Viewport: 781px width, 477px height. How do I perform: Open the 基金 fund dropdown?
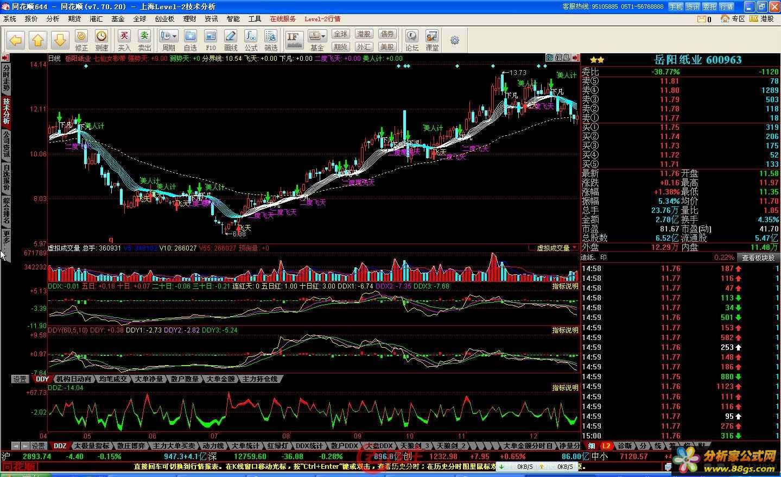pyautogui.click(x=317, y=41)
